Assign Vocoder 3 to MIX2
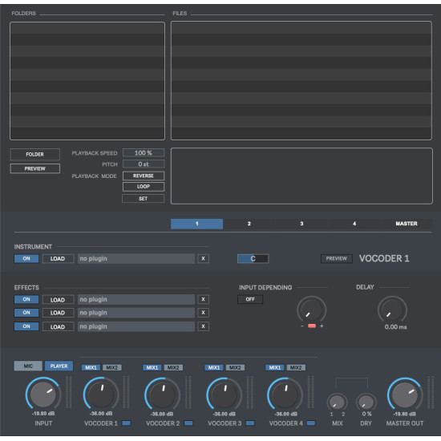This screenshot has width=441, height=441. pos(235,367)
